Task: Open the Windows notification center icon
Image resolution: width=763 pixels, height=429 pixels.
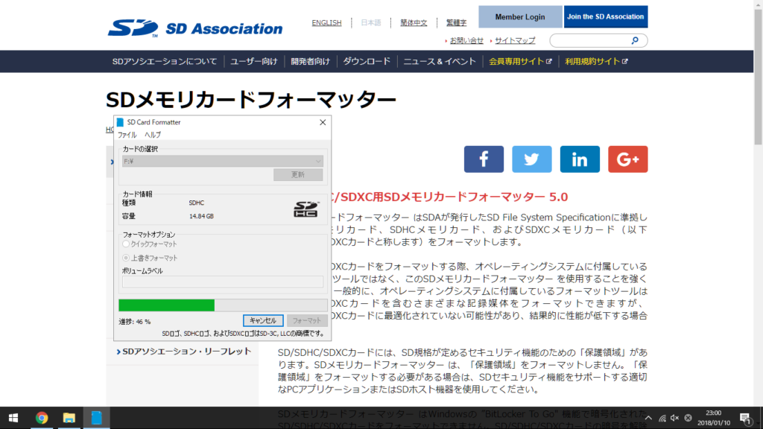Action: (744, 418)
